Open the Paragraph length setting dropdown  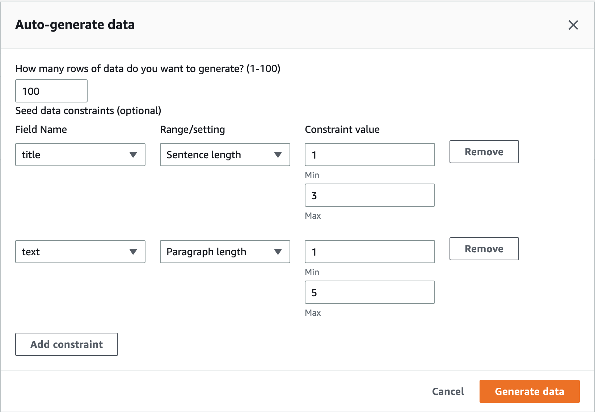coord(225,252)
